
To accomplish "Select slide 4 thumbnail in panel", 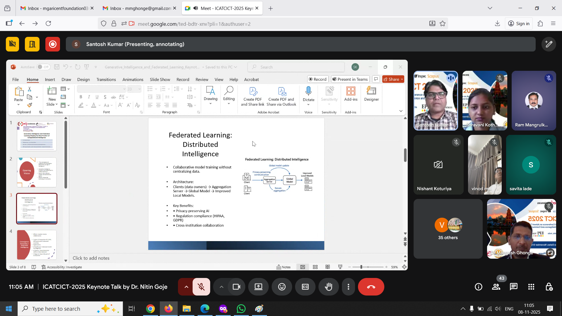I will point(37,245).
